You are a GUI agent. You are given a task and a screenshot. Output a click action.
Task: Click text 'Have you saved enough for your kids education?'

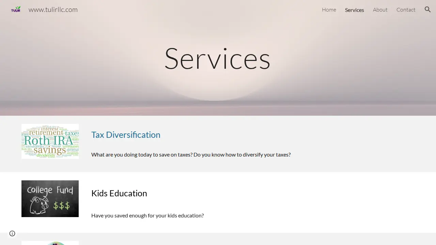(x=147, y=215)
